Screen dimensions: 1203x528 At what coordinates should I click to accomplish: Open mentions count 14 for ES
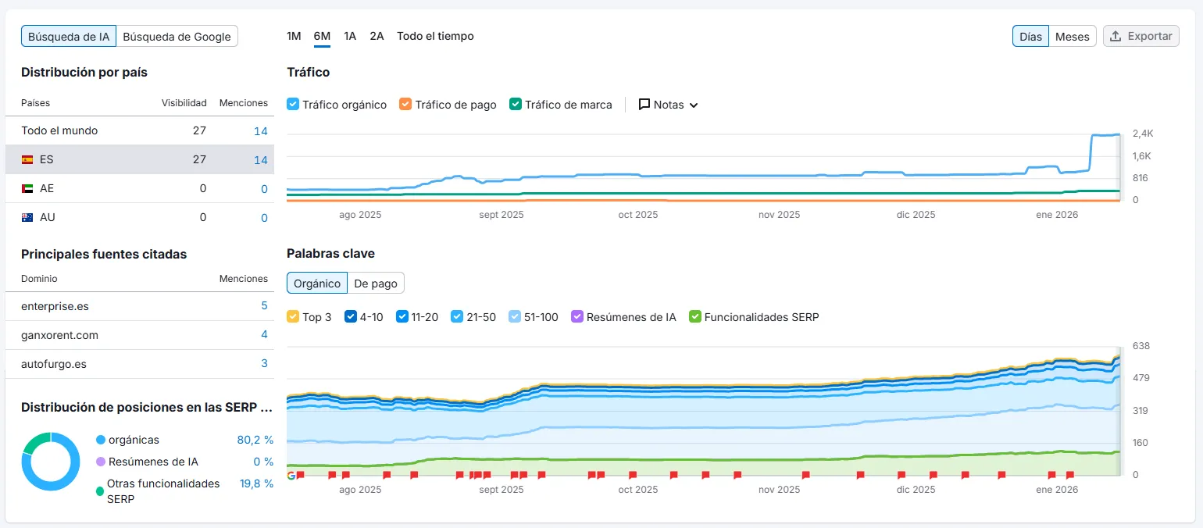pyautogui.click(x=261, y=159)
